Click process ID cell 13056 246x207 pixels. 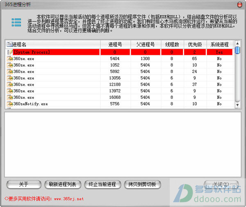click(115, 78)
